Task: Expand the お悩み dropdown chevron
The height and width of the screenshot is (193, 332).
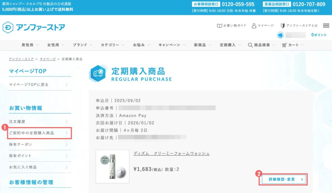Action: [148, 45]
